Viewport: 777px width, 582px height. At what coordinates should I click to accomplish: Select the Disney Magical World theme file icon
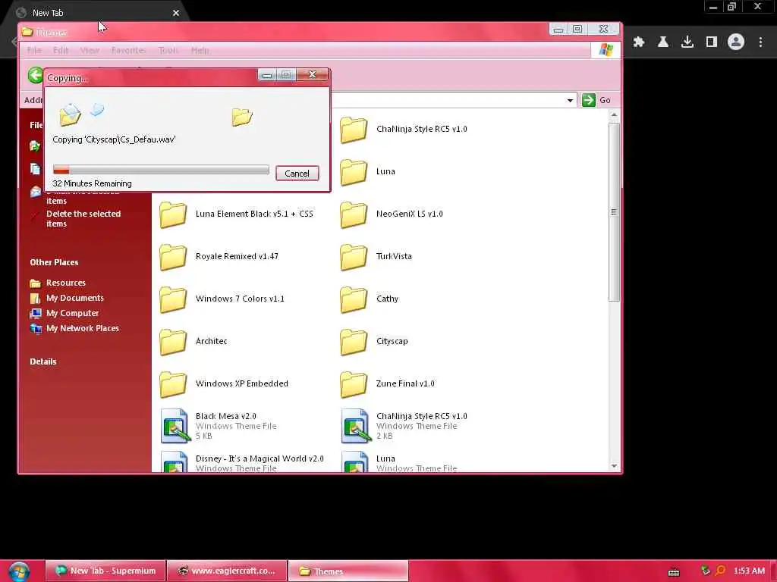click(175, 462)
